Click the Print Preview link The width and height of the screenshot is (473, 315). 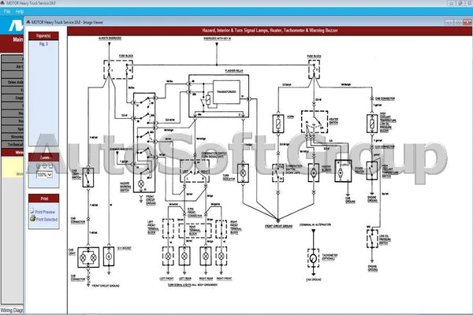coord(46,212)
